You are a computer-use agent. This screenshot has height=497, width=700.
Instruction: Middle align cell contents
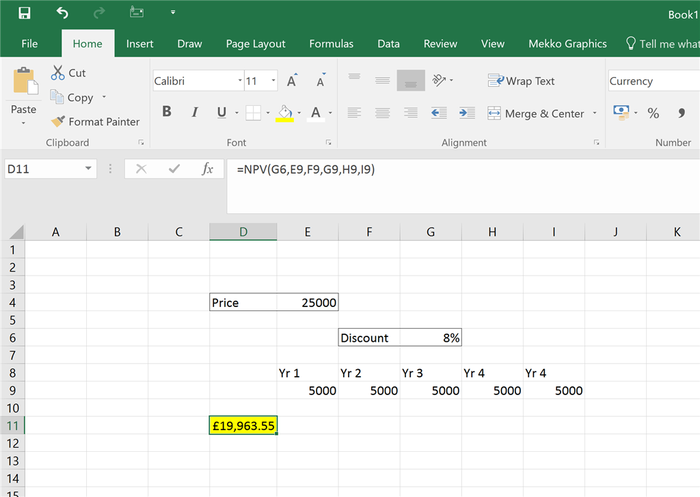(383, 81)
